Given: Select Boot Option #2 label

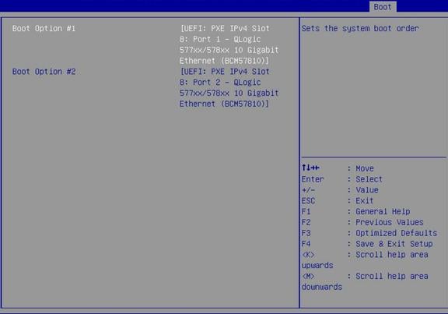Looking at the screenshot, I should tap(44, 72).
